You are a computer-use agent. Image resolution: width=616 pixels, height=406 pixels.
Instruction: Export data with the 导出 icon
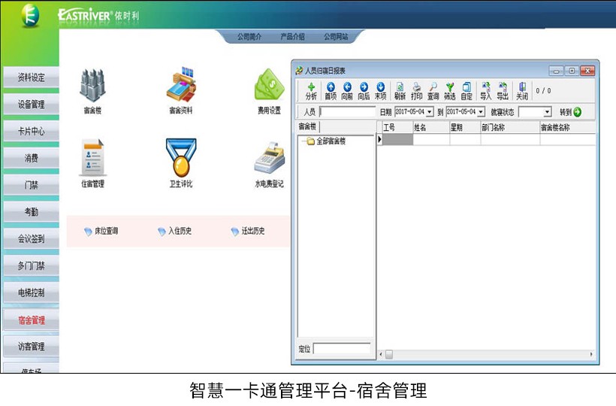[x=503, y=91]
